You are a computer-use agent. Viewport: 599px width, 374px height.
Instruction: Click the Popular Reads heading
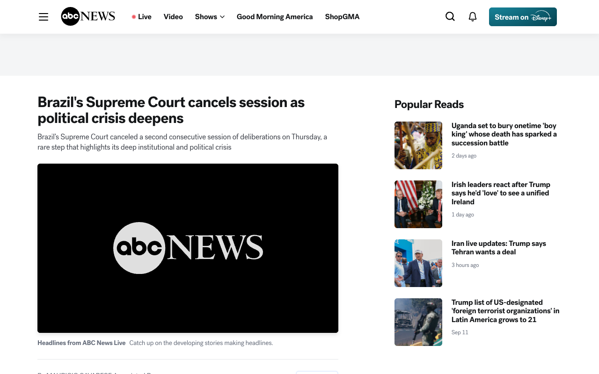(x=429, y=104)
